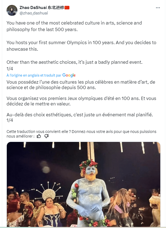The image size is (166, 228).
Task: Click the thumbs down translation feedback icon
Action: click(46, 136)
